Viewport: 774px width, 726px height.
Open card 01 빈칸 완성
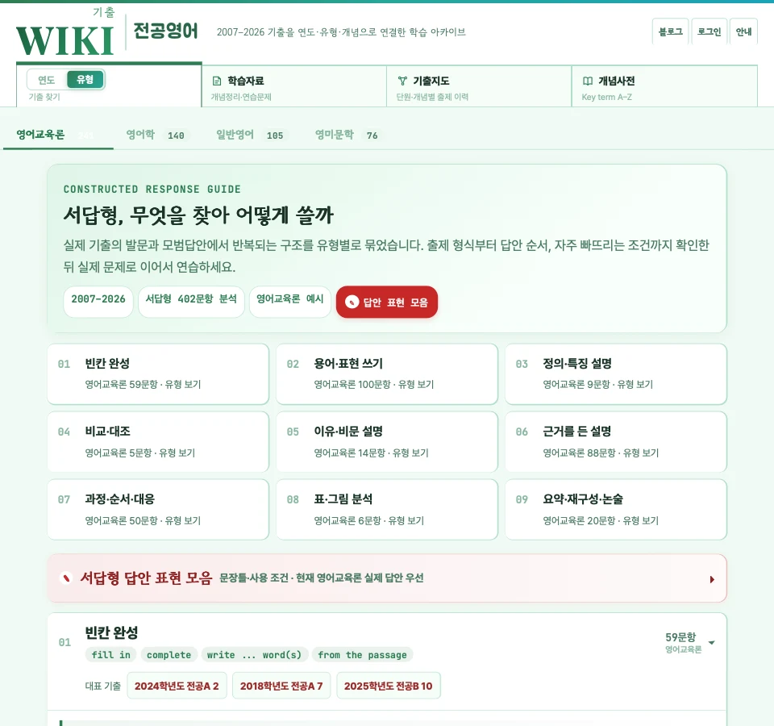[158, 373]
